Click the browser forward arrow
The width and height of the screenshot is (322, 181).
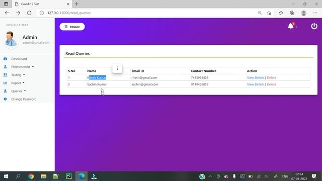coord(18,13)
